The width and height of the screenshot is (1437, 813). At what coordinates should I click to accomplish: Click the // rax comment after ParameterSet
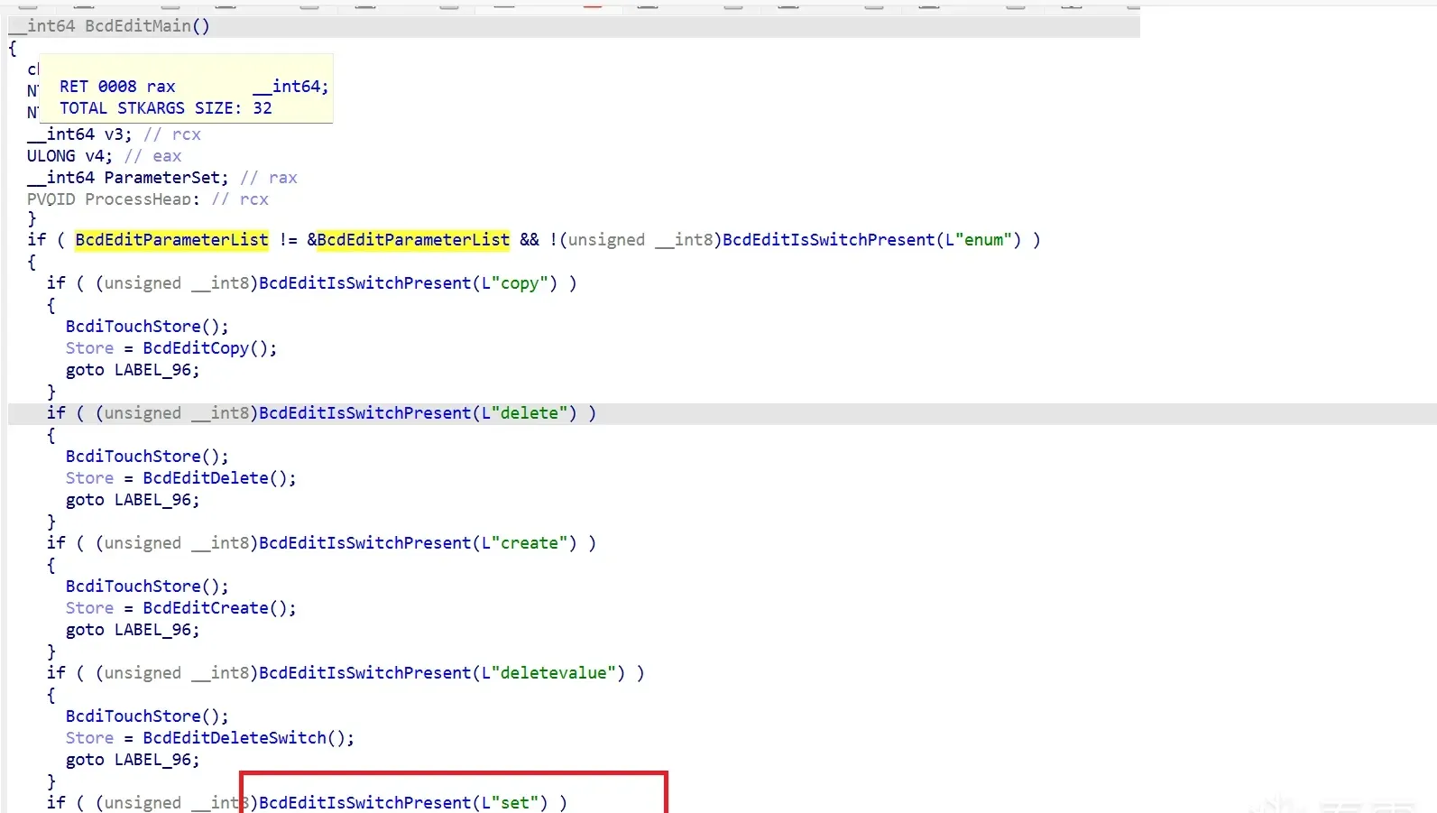coord(269,178)
